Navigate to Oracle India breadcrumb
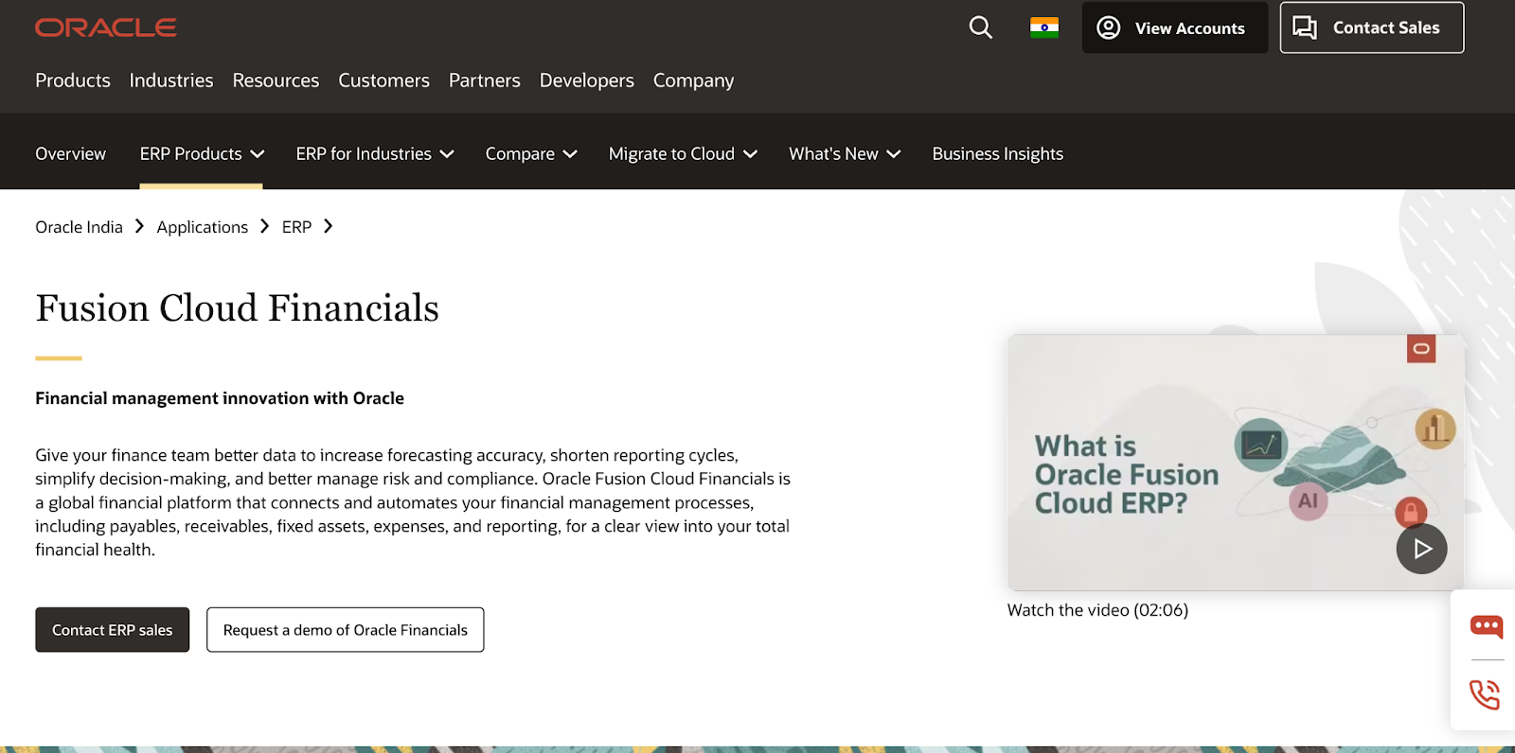The width and height of the screenshot is (1515, 753). click(x=80, y=227)
